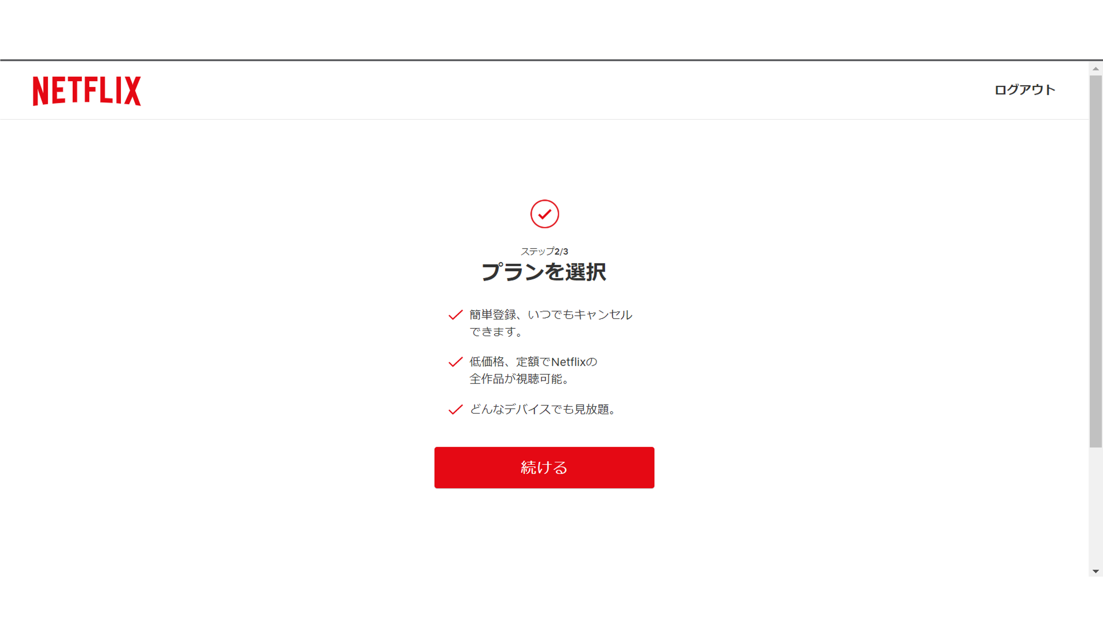Click the scrollbar down arrow
The image size is (1103, 620).
point(1096,571)
